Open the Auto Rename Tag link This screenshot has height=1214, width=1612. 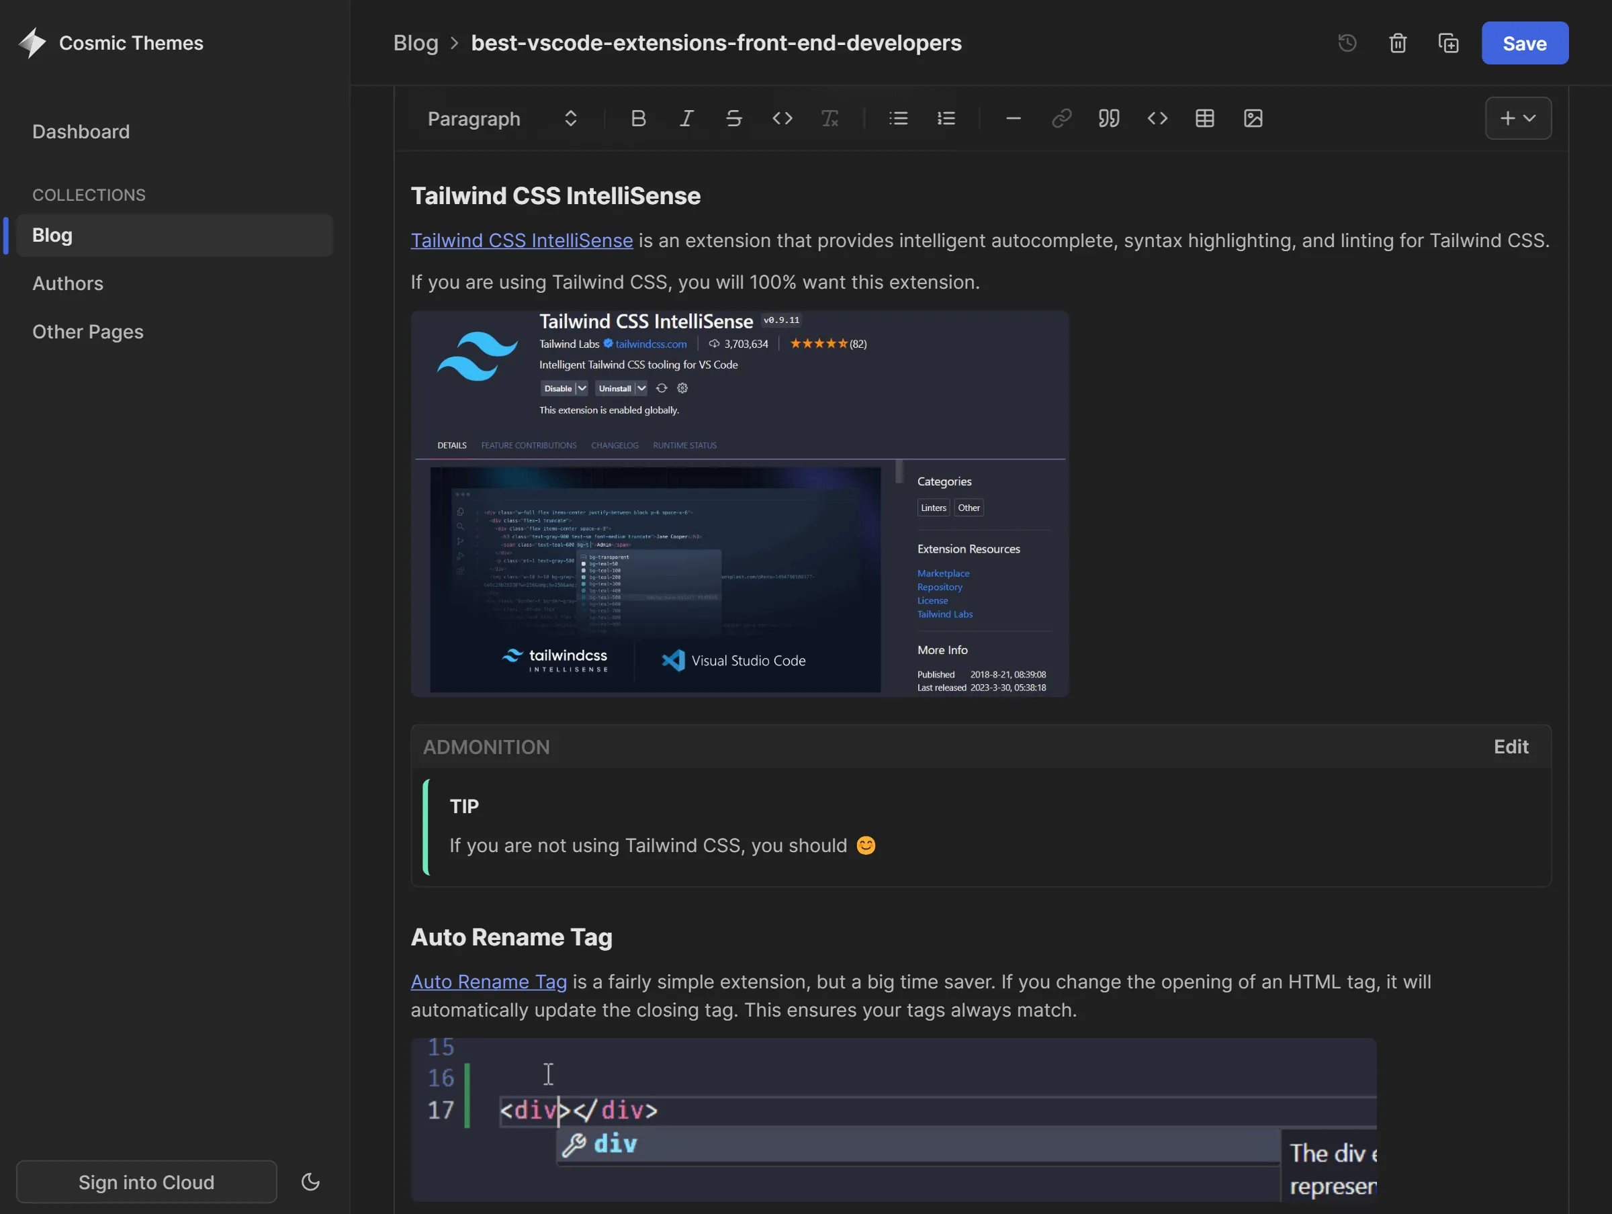(x=488, y=982)
